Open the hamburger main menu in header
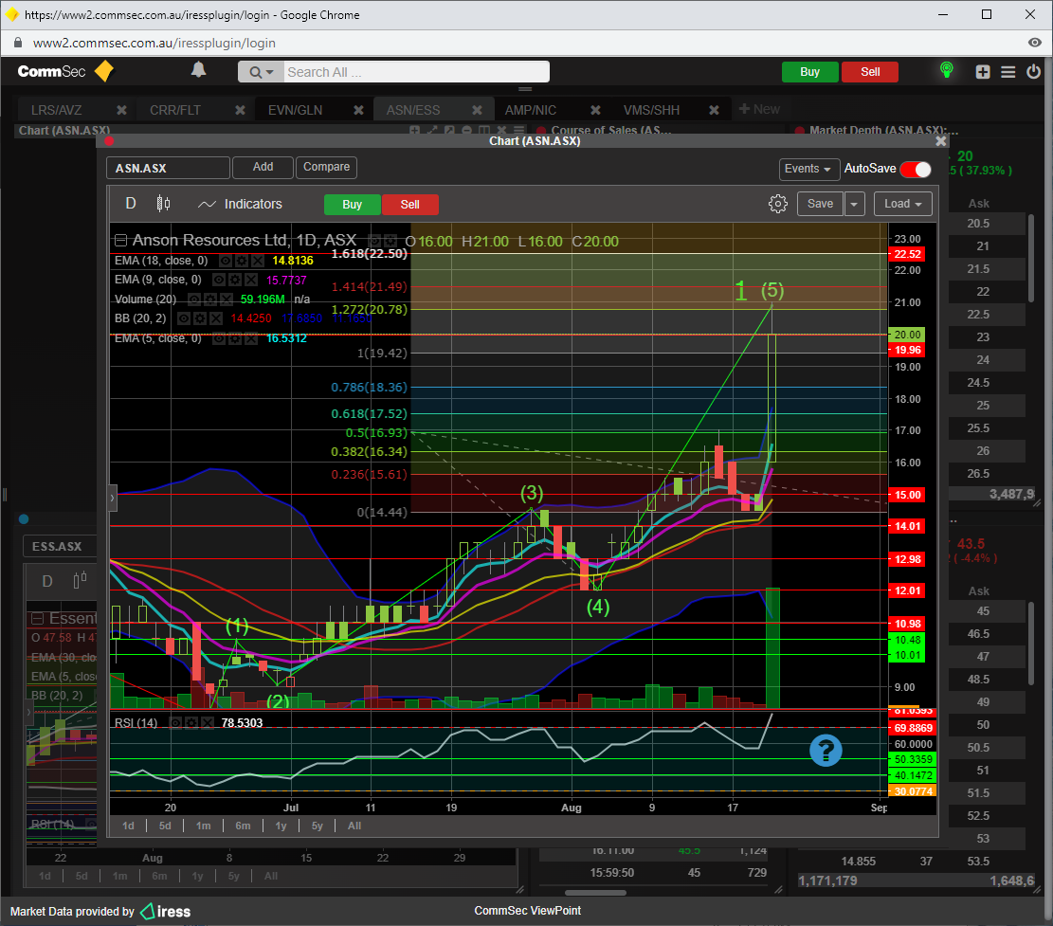This screenshot has height=926, width=1053. (x=1008, y=72)
